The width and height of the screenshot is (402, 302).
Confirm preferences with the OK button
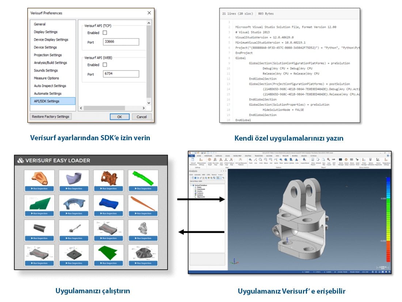(x=120, y=117)
